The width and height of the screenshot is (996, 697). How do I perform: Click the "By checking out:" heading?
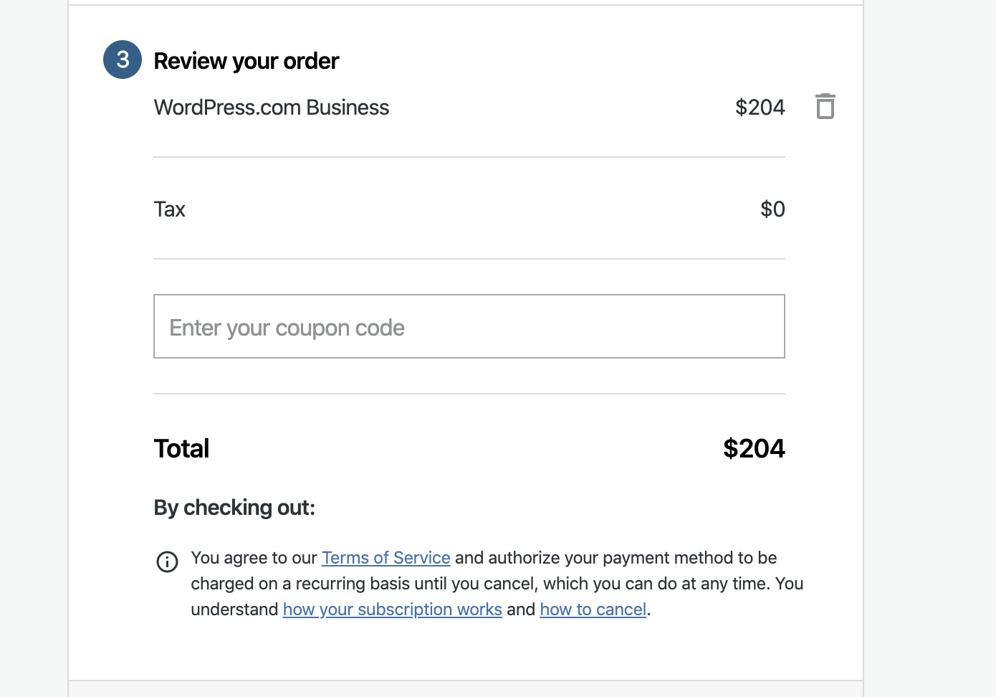(234, 508)
